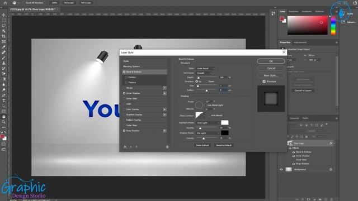Open the Layers panel menu icon
The height and width of the screenshot is (201, 358).
[336, 118]
